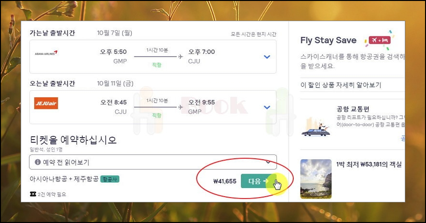
Task: Click the airplane icon on the outbound flight route
Action: click(181, 57)
